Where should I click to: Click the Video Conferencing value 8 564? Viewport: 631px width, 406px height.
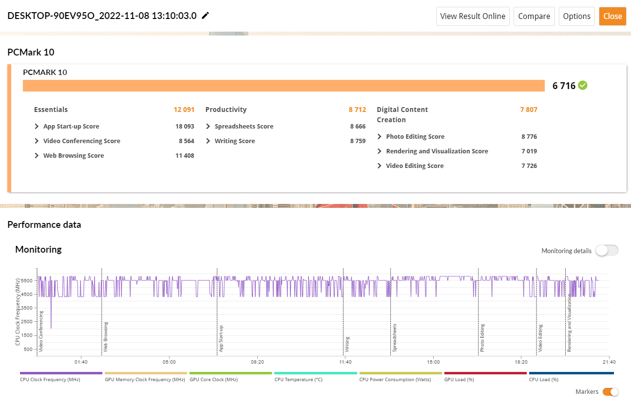[x=187, y=141]
